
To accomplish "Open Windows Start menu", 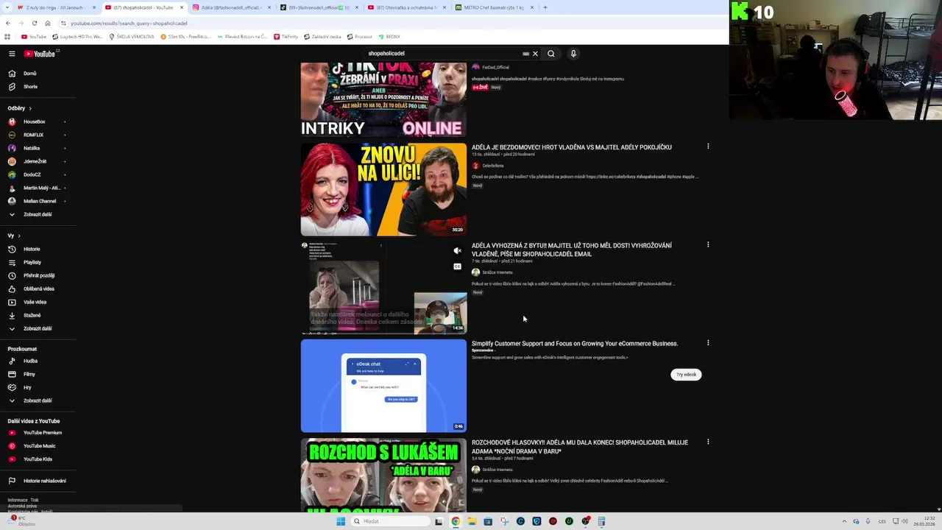I will (341, 521).
